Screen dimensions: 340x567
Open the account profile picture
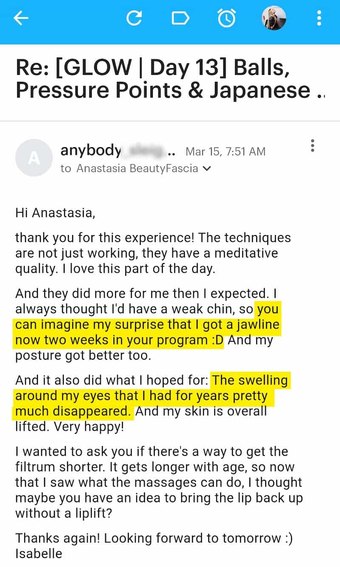(274, 18)
